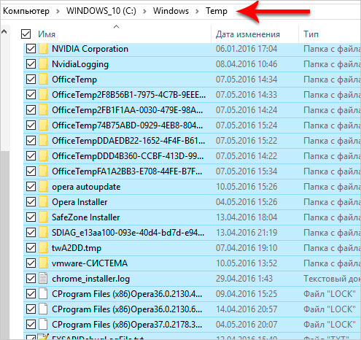Click the opera autoupdate folder icon
Screen dimensions: 361x340
click(x=44, y=187)
